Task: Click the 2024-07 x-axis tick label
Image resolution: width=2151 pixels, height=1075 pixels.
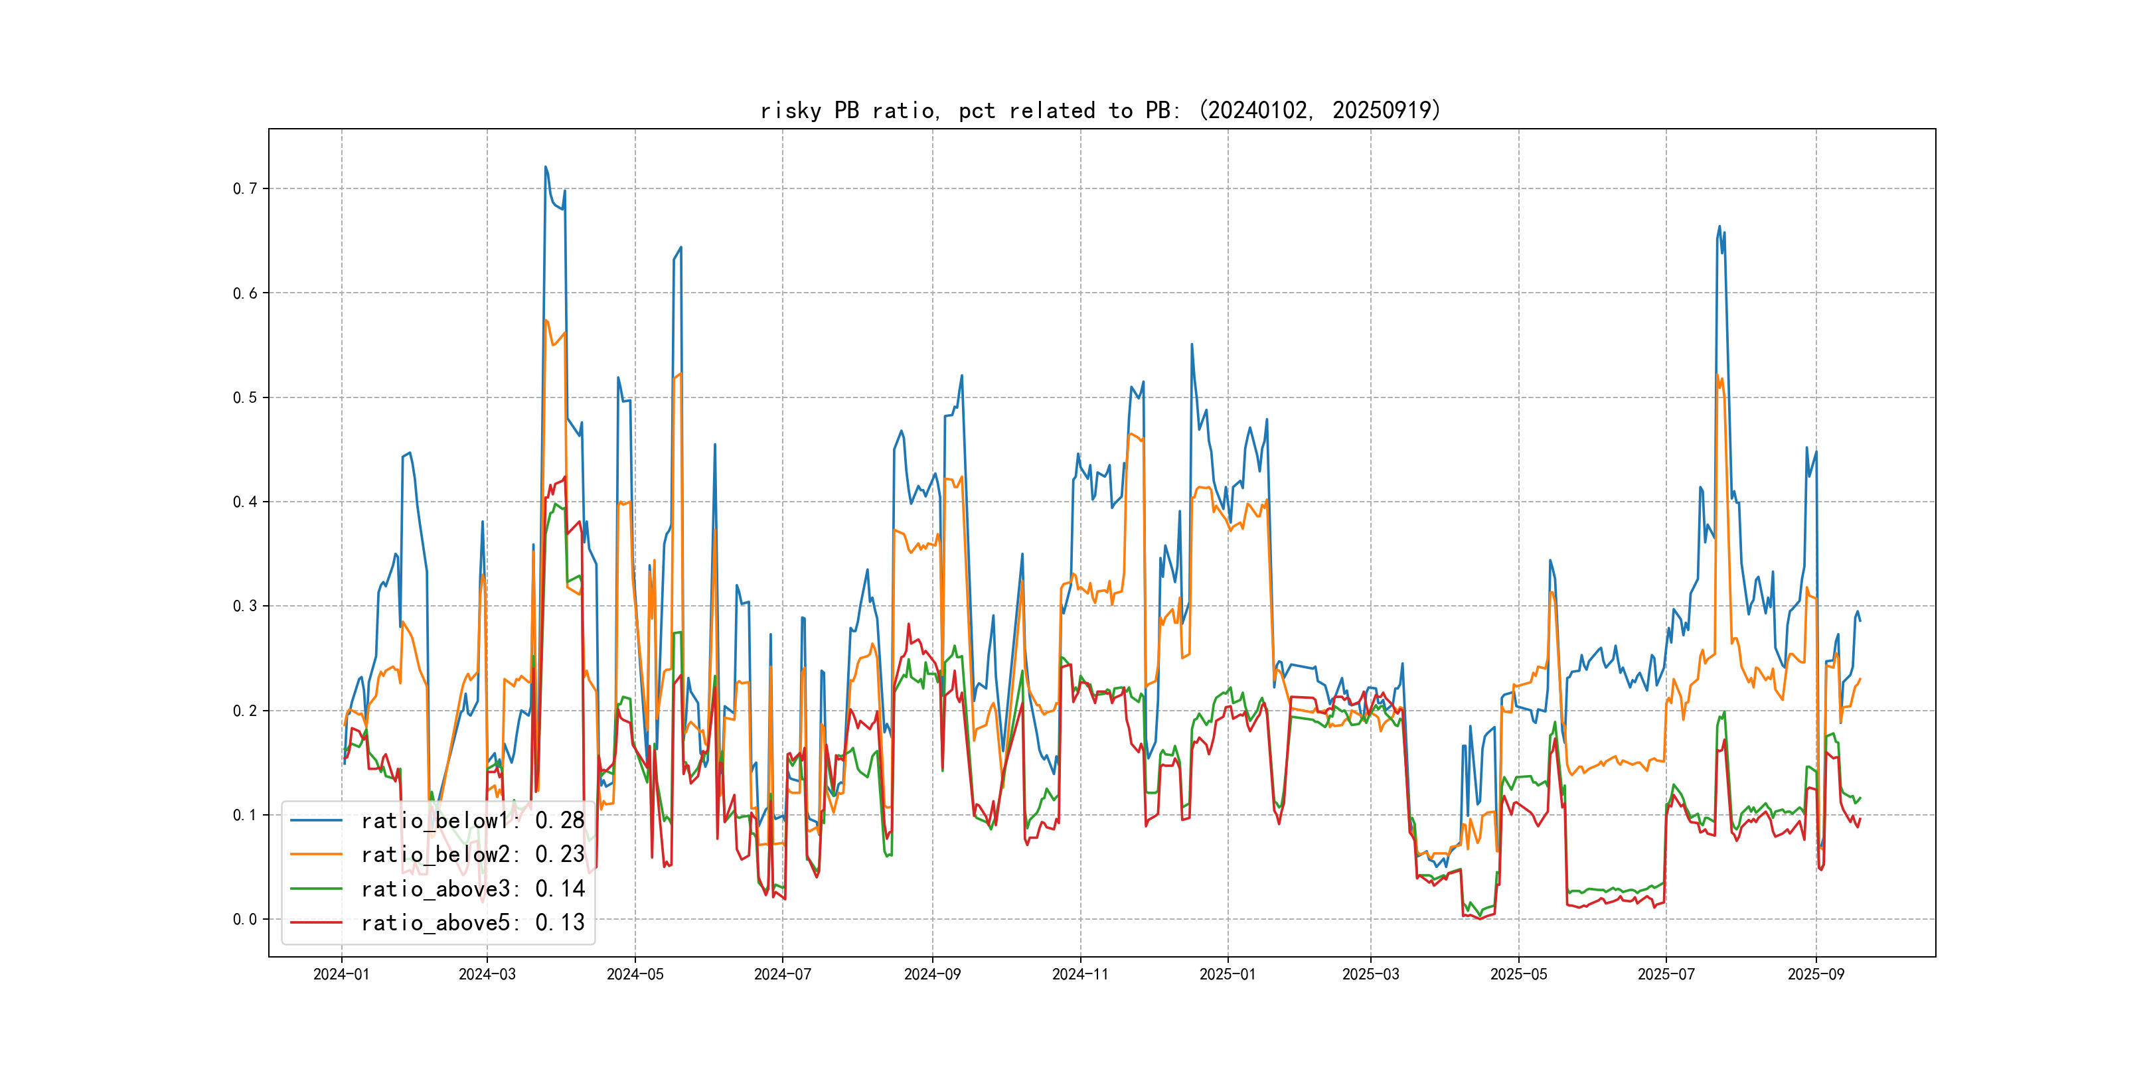Action: (x=783, y=974)
